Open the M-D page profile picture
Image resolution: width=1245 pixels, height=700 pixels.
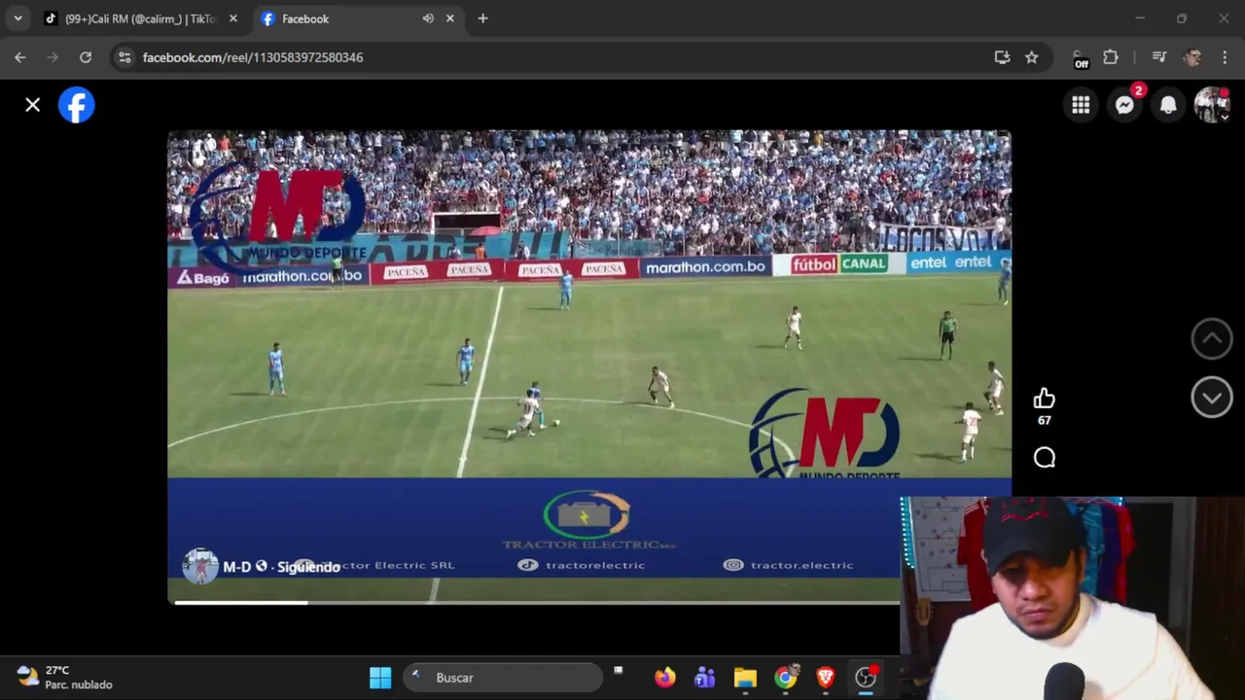(199, 566)
